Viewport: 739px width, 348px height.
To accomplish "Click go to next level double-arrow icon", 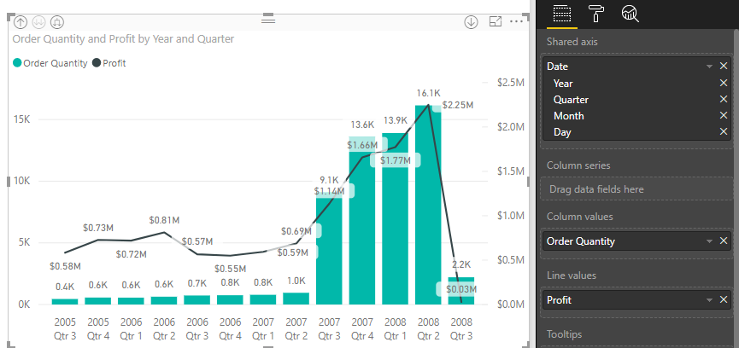I will coord(38,21).
